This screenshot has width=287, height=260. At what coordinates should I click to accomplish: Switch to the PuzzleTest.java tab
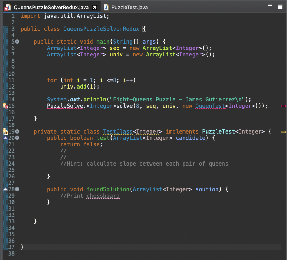tap(129, 7)
